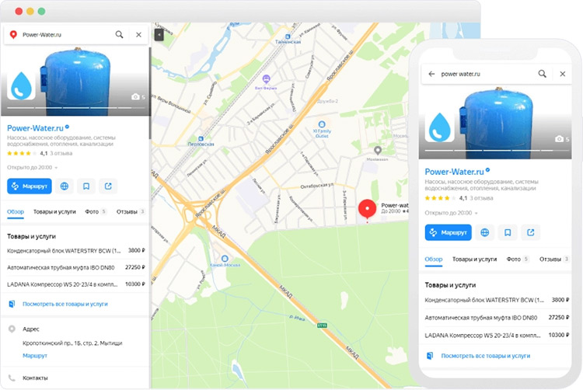Select the Обзор tab on phone
Screen dimensions: 583x390
coord(434,259)
